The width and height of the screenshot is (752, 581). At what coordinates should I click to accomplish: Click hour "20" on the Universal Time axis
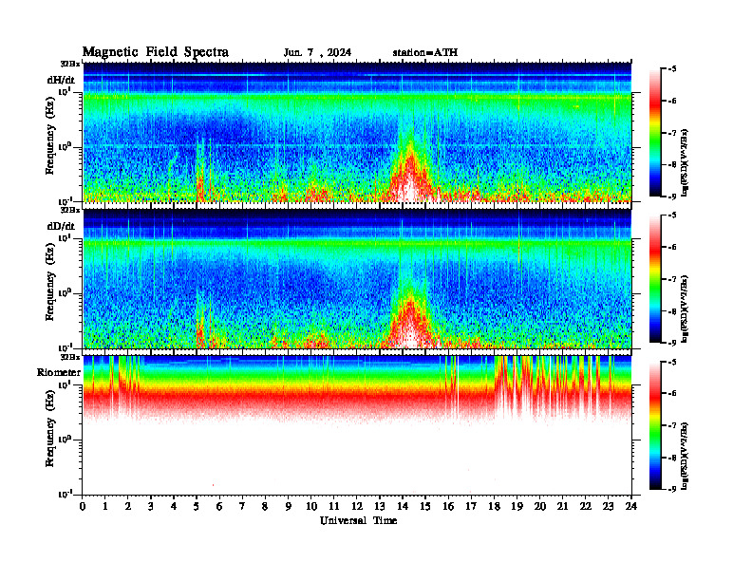click(x=540, y=507)
